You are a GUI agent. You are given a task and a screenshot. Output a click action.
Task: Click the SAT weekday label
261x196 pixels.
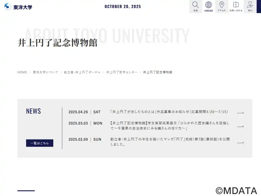97,112
